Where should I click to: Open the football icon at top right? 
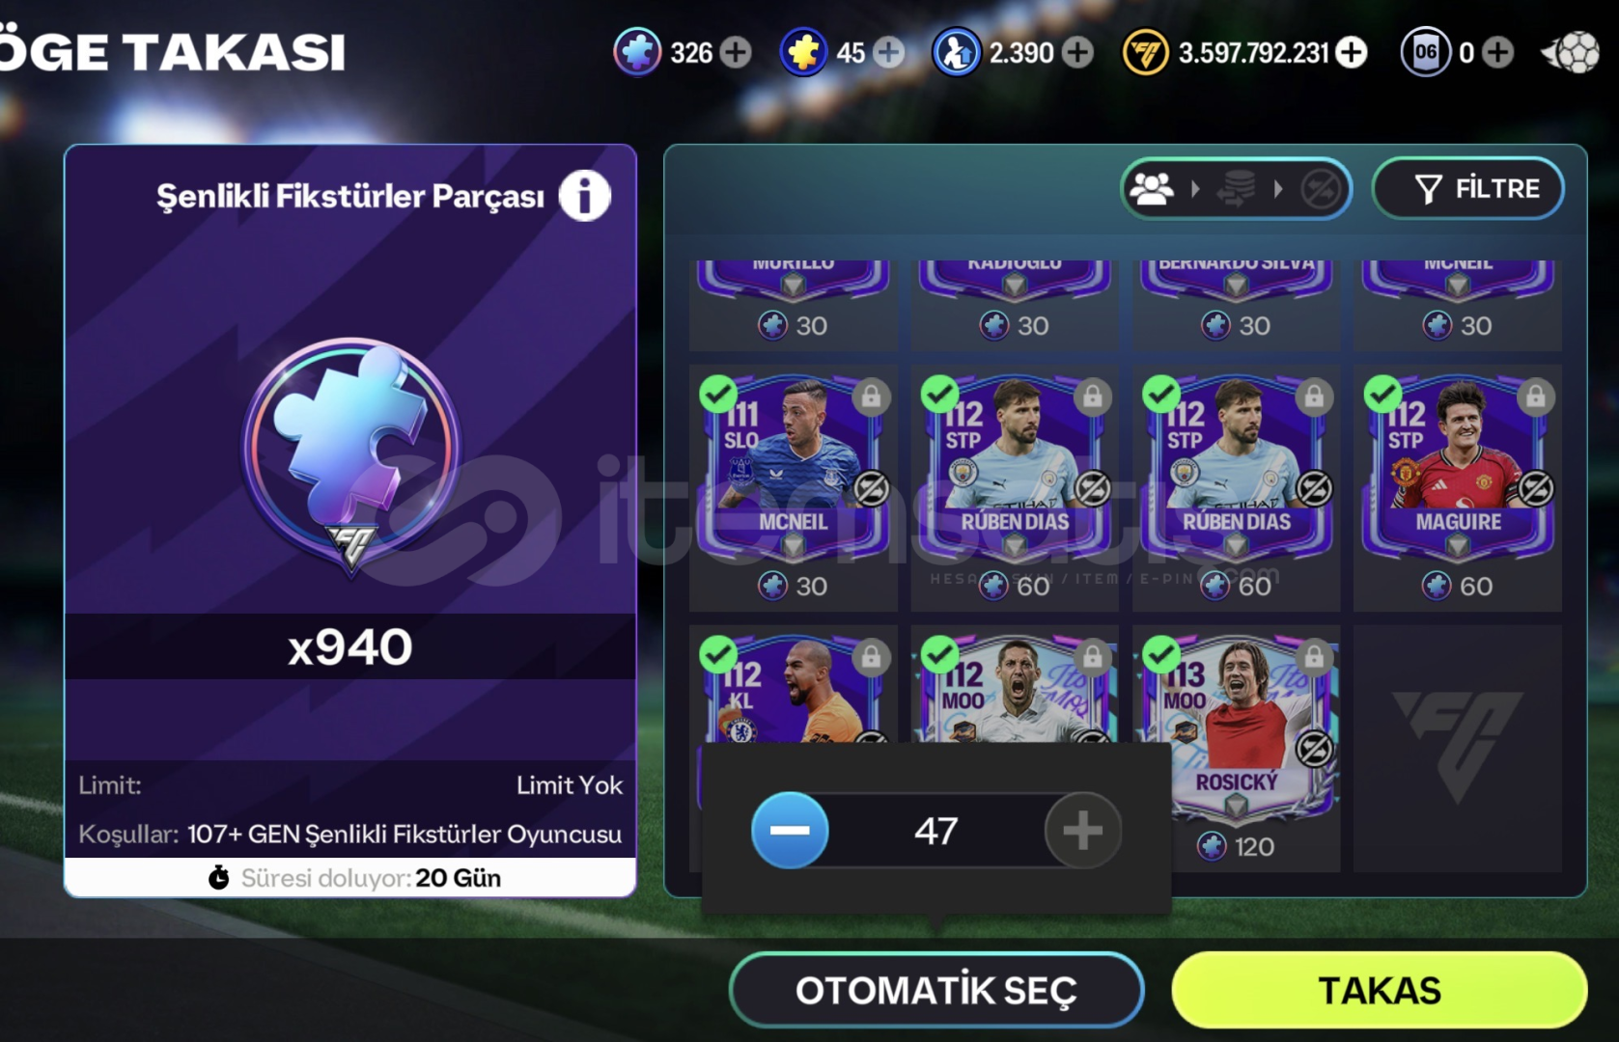click(x=1571, y=52)
